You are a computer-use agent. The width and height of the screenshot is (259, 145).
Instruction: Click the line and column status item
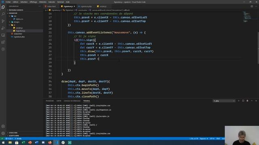click(194, 139)
